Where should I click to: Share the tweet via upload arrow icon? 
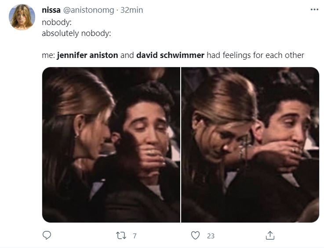click(270, 235)
